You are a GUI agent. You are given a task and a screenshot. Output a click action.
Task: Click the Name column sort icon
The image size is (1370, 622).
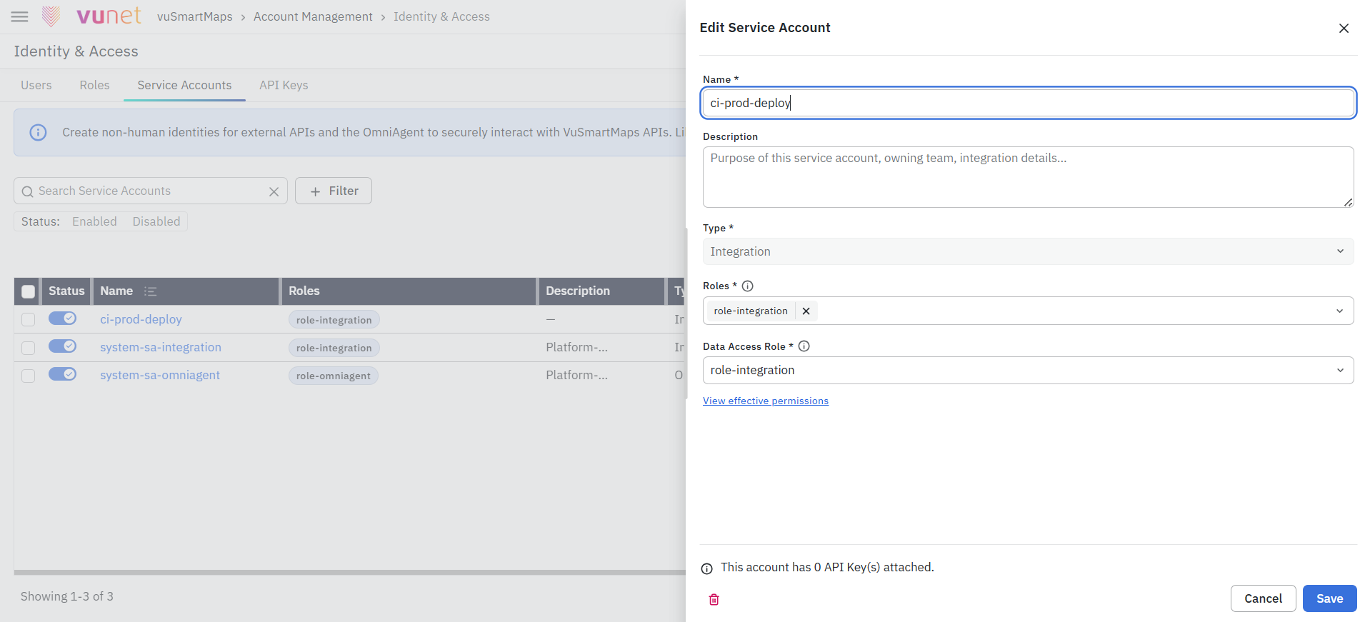[150, 291]
